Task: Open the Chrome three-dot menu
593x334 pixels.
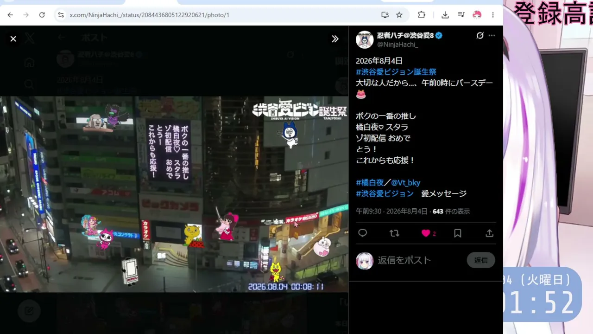Action: pyautogui.click(x=493, y=15)
